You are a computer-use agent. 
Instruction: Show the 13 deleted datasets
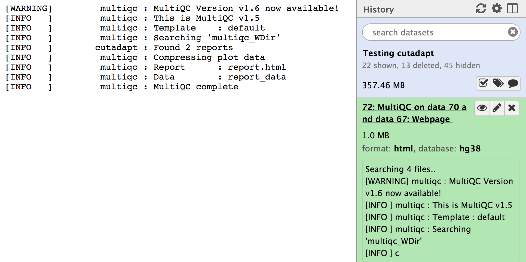tap(426, 66)
